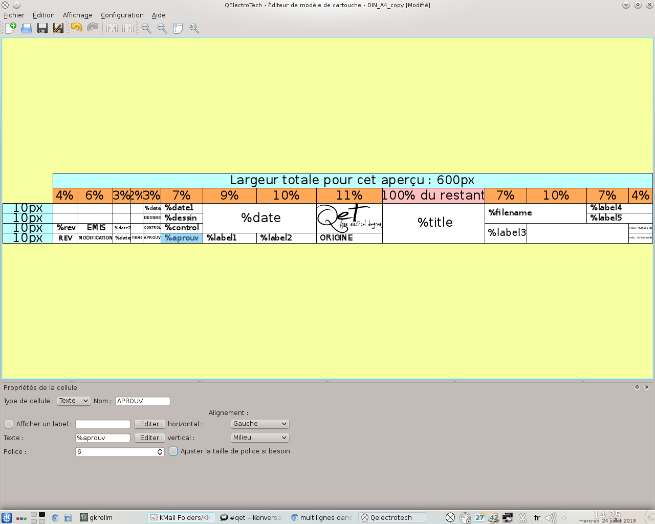This screenshot has height=524, width=655.
Task: Select the %filename cell
Action: coord(536,213)
